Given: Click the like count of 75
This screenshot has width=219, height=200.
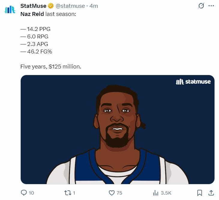Looking at the screenshot, I should click(119, 193).
